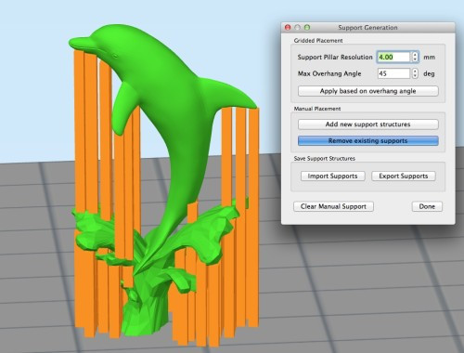Focus the Support Pillar Resolution field

[x=393, y=57]
